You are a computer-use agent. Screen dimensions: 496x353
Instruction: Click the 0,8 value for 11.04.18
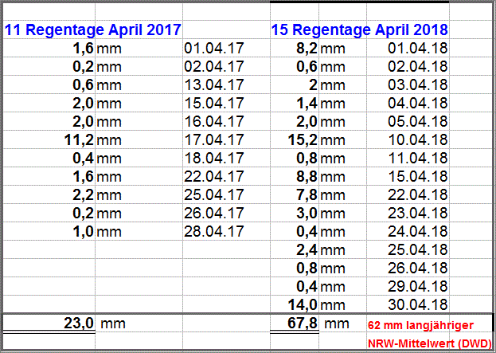click(x=307, y=159)
